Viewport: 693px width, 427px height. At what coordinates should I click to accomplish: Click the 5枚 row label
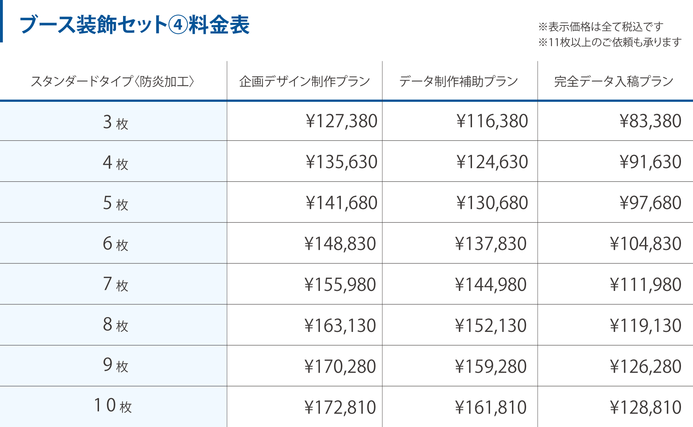pyautogui.click(x=115, y=203)
